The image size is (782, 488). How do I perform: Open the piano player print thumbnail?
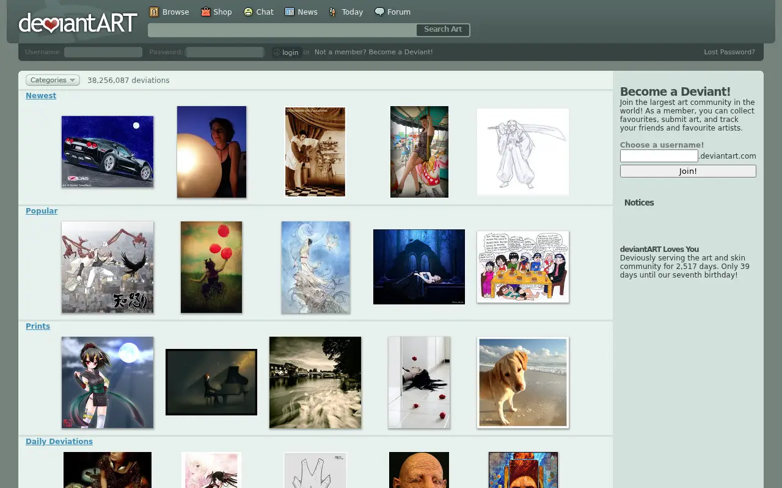point(211,382)
